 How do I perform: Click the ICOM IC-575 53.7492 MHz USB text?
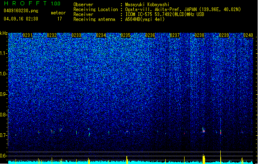pyautogui.click(x=164, y=14)
